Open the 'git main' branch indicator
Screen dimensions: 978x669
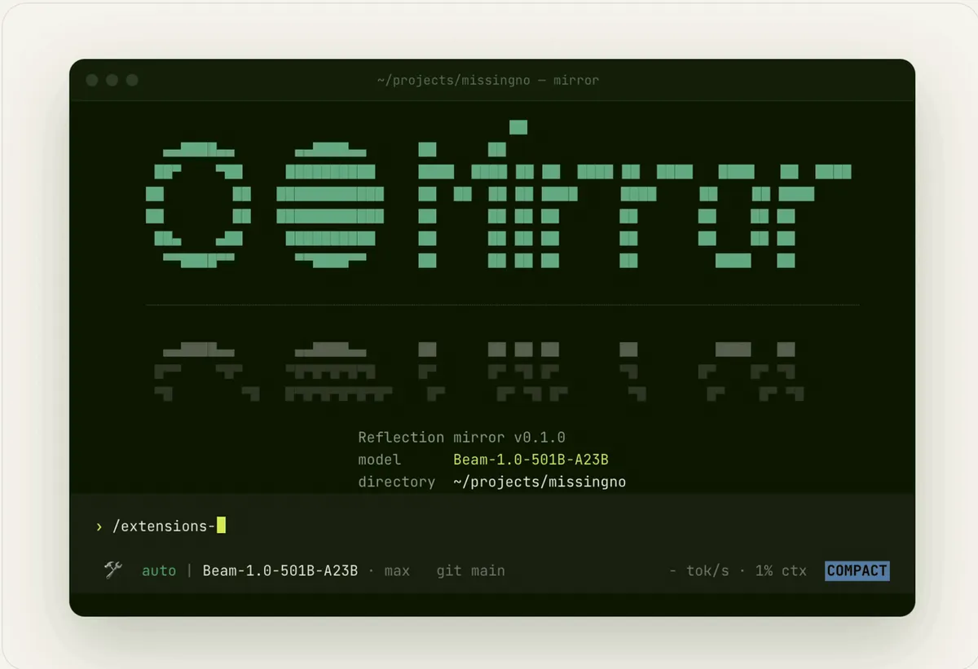(x=470, y=570)
